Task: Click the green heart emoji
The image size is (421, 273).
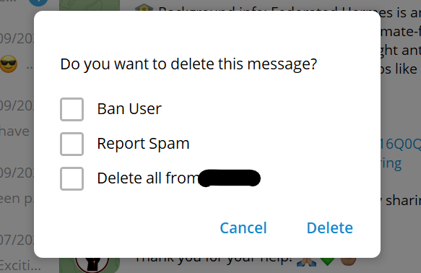Action: click(x=327, y=261)
